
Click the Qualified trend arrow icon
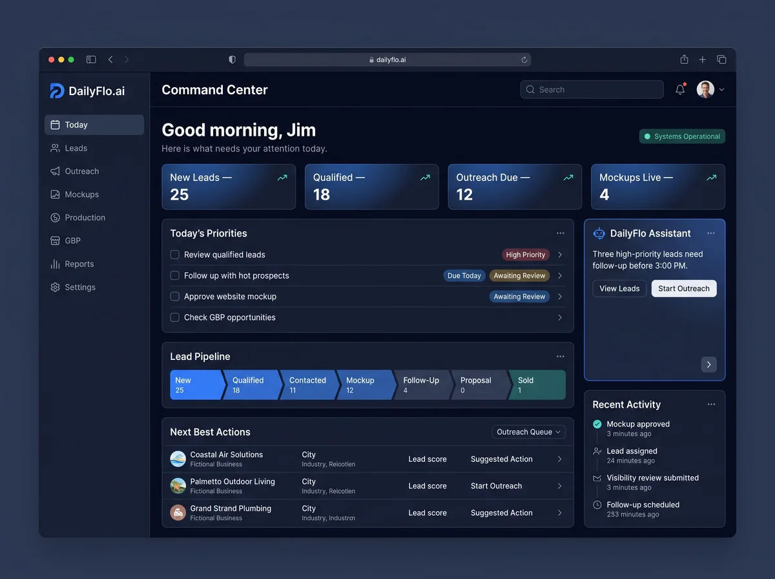425,177
